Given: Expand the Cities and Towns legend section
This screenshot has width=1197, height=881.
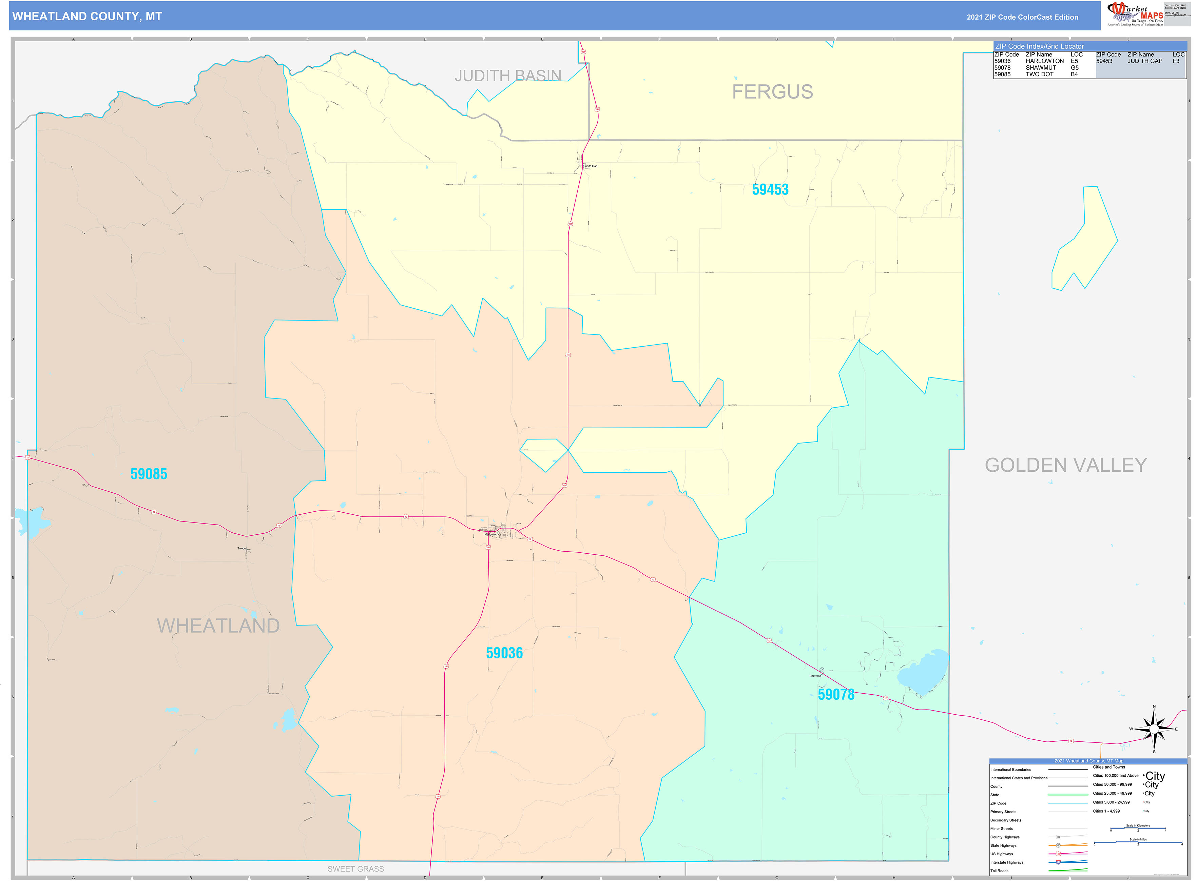Looking at the screenshot, I should pyautogui.click(x=1109, y=767).
